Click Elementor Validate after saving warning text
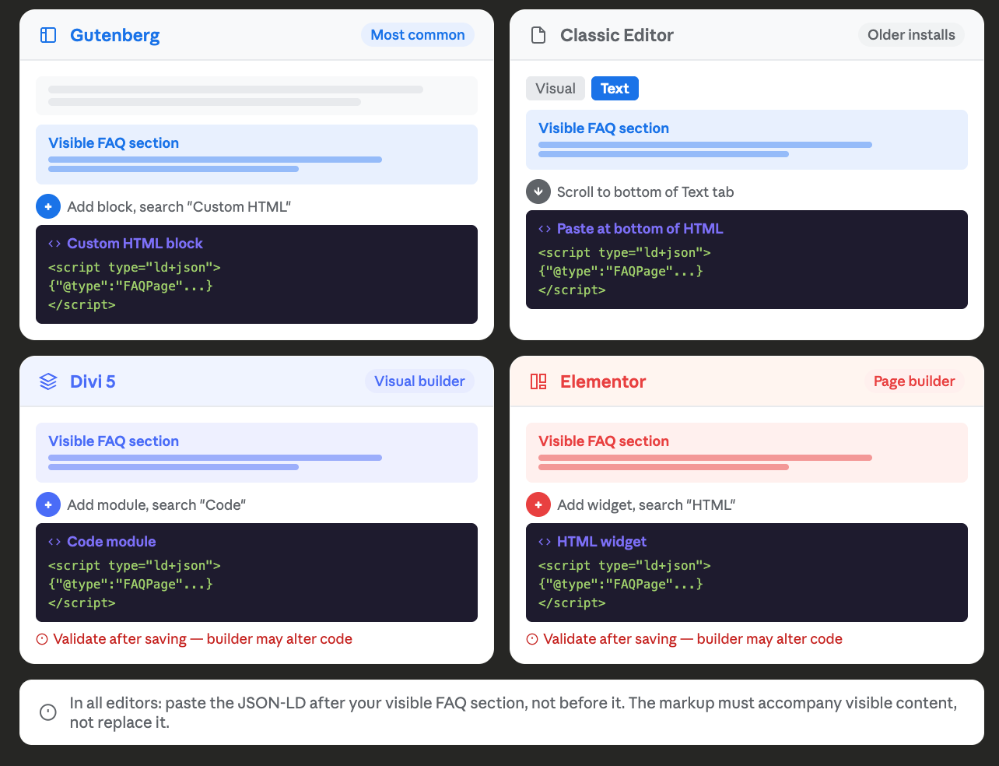The width and height of the screenshot is (999, 766). [692, 639]
